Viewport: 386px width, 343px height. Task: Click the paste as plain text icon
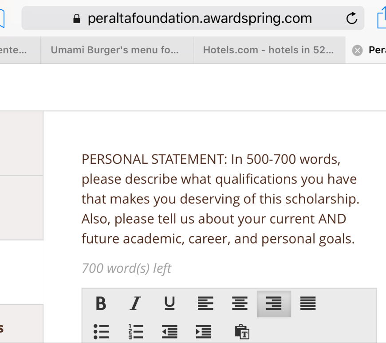241,331
